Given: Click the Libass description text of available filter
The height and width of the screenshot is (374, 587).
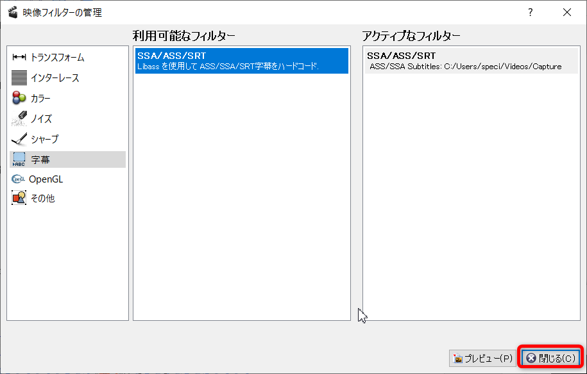Looking at the screenshot, I should [228, 67].
